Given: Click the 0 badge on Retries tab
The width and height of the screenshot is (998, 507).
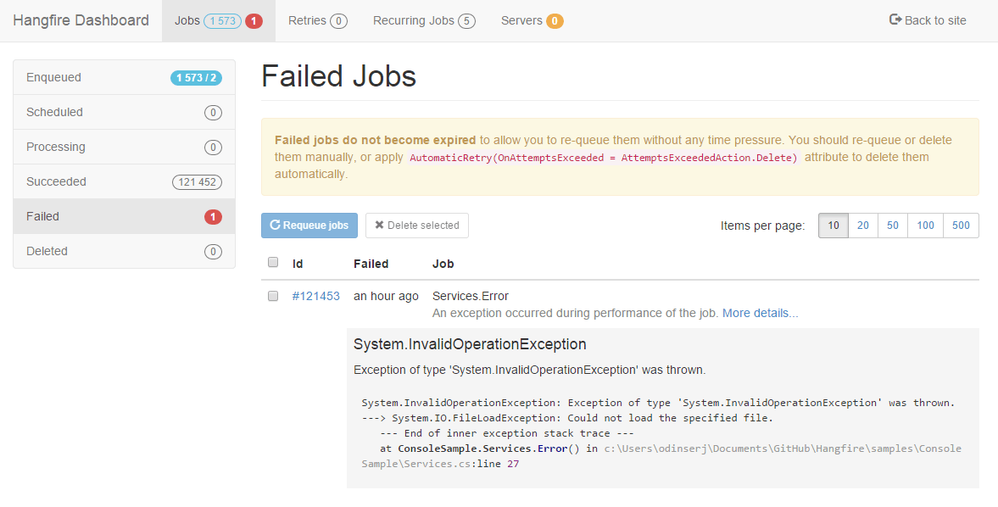Looking at the screenshot, I should tap(338, 21).
